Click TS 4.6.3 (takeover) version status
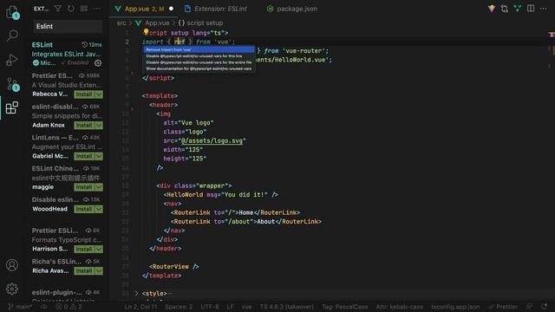The image size is (555, 312). point(287,307)
